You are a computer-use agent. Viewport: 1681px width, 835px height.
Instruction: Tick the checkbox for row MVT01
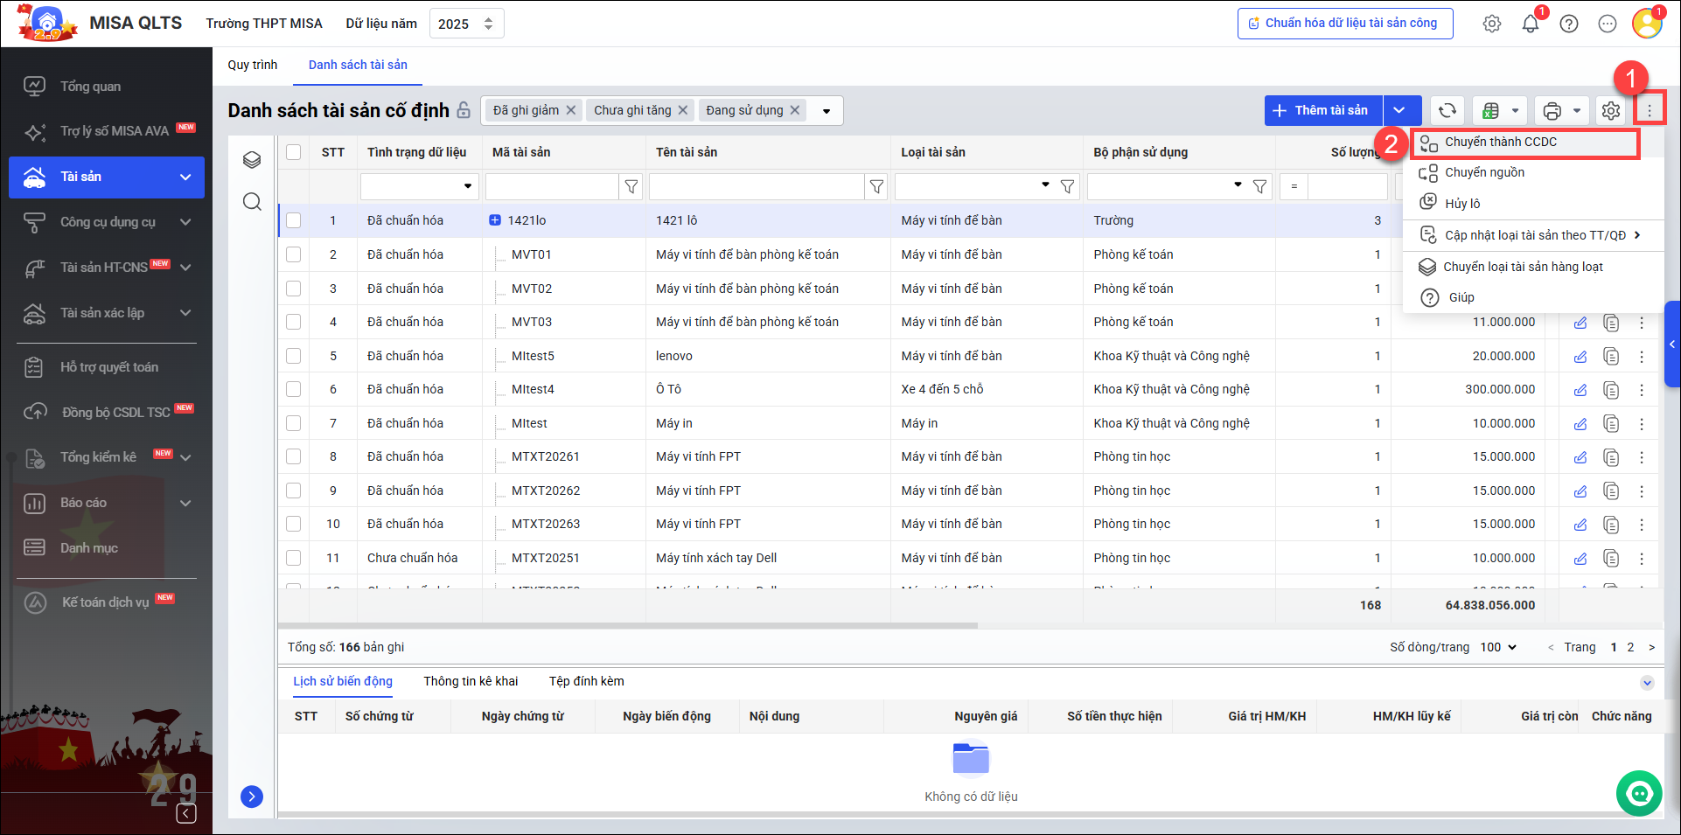294,254
